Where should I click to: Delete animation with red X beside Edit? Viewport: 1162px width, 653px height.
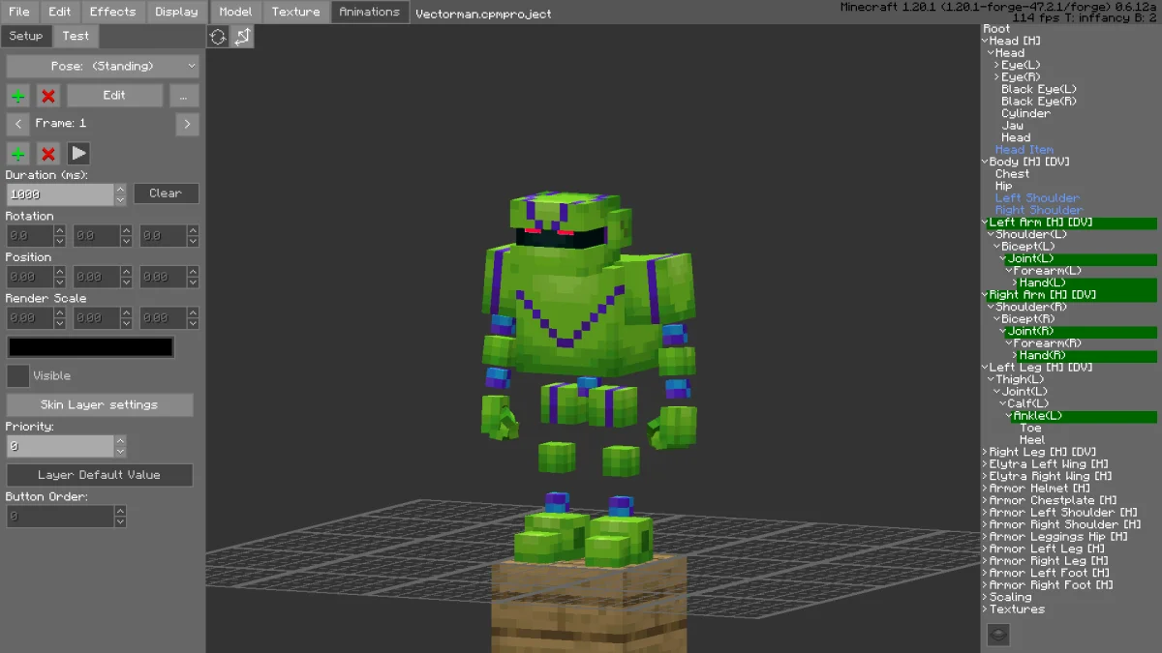(x=48, y=96)
